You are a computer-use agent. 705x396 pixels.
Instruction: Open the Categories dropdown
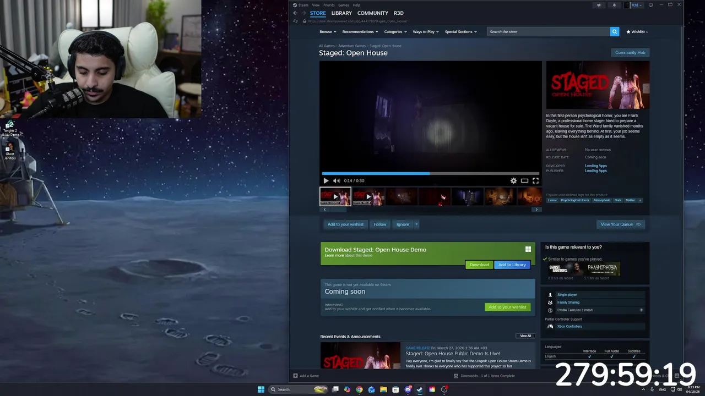pyautogui.click(x=395, y=31)
